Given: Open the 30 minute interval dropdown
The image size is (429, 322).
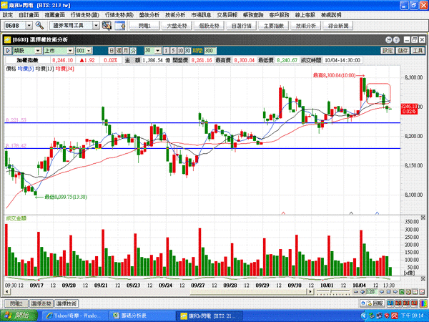Looking at the screenshot, I should click(158, 51).
